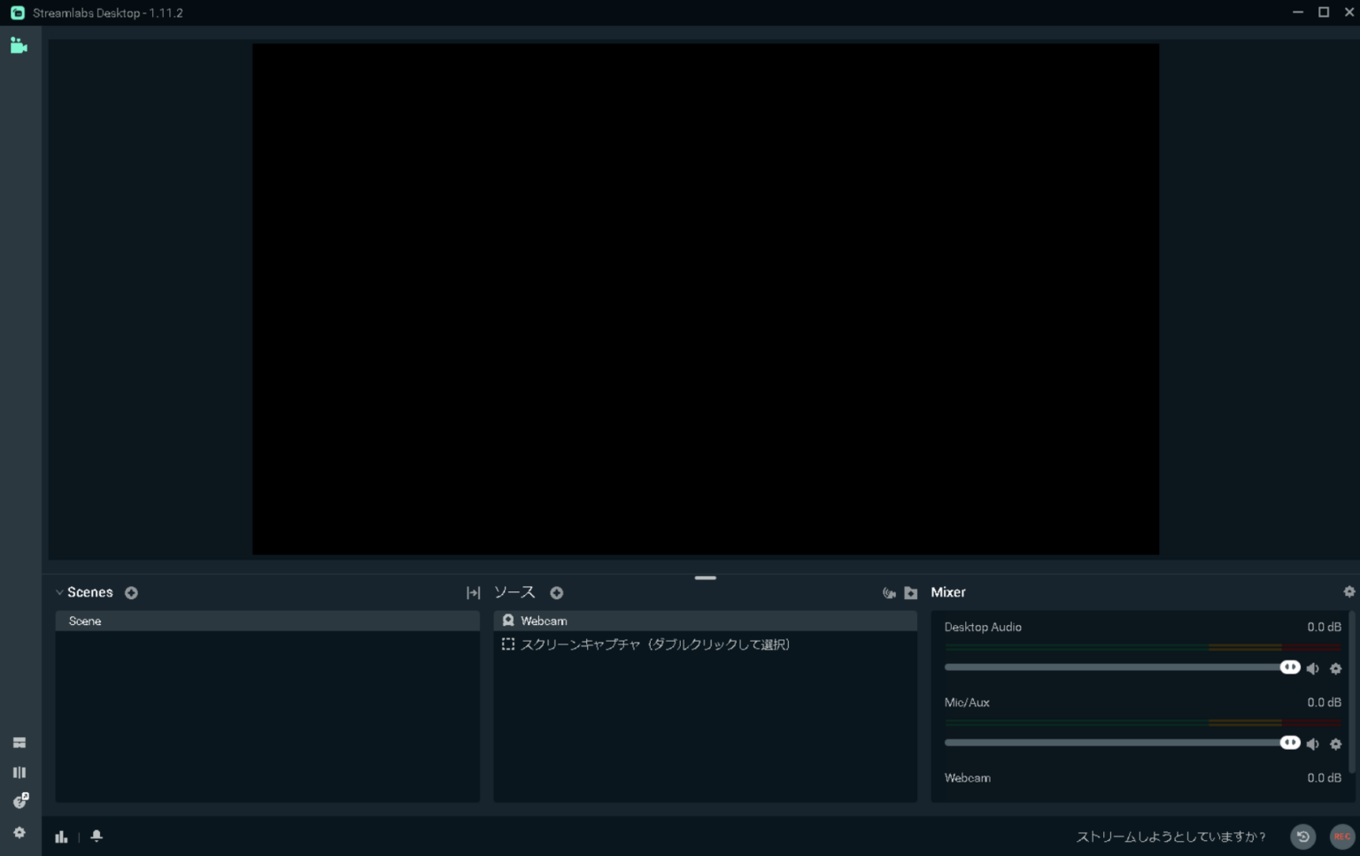Expand the Scenes collection dropdown chevron

point(59,593)
